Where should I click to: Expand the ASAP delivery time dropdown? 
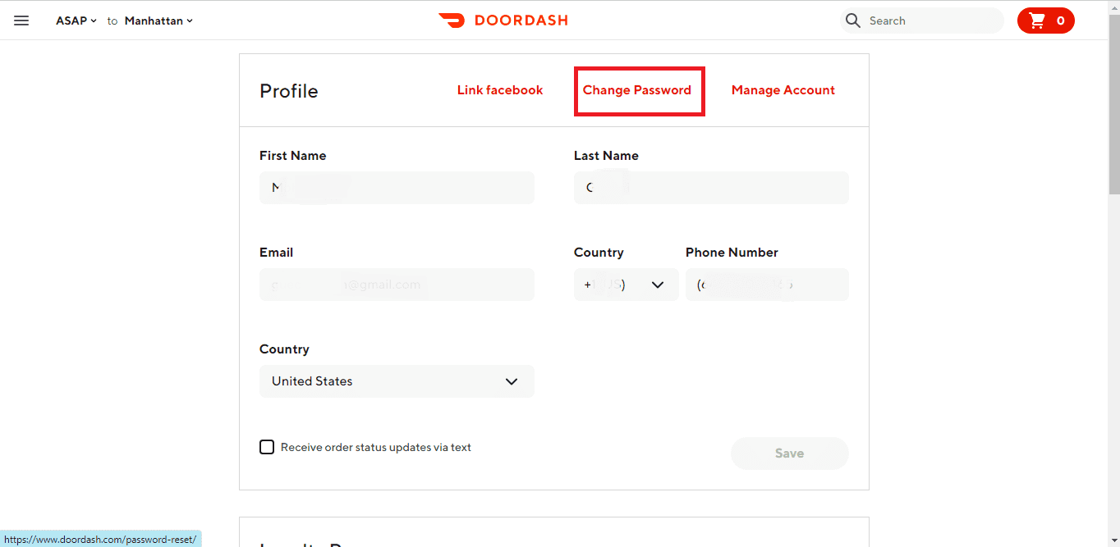click(76, 21)
